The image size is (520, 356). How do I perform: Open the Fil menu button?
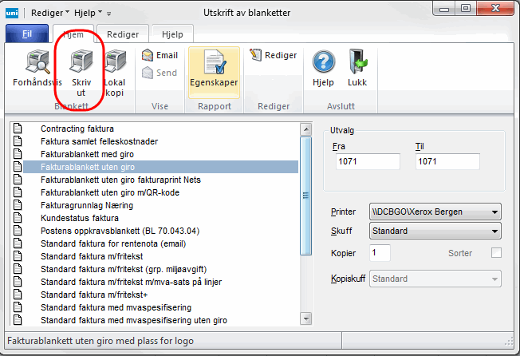[26, 34]
